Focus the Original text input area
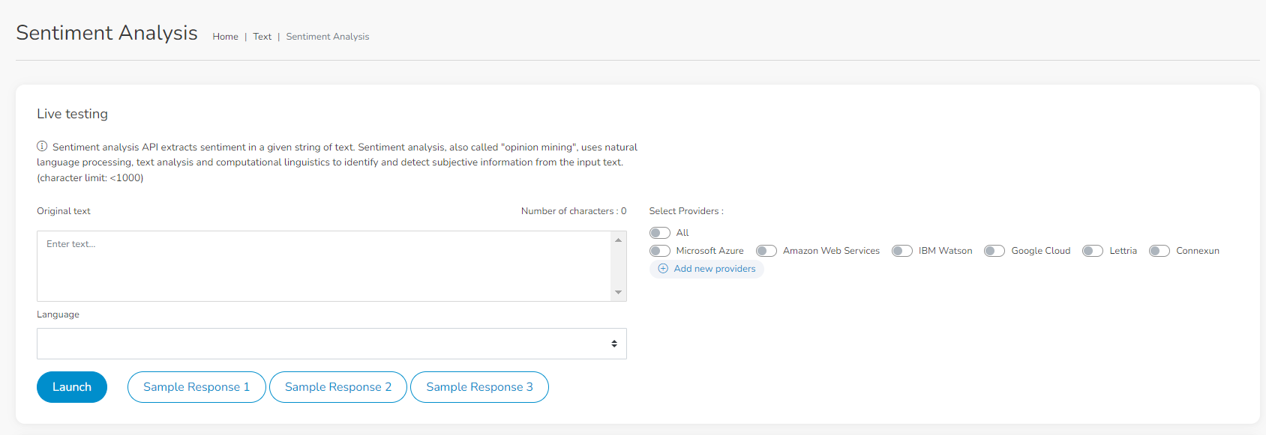This screenshot has width=1266, height=435. point(324,266)
